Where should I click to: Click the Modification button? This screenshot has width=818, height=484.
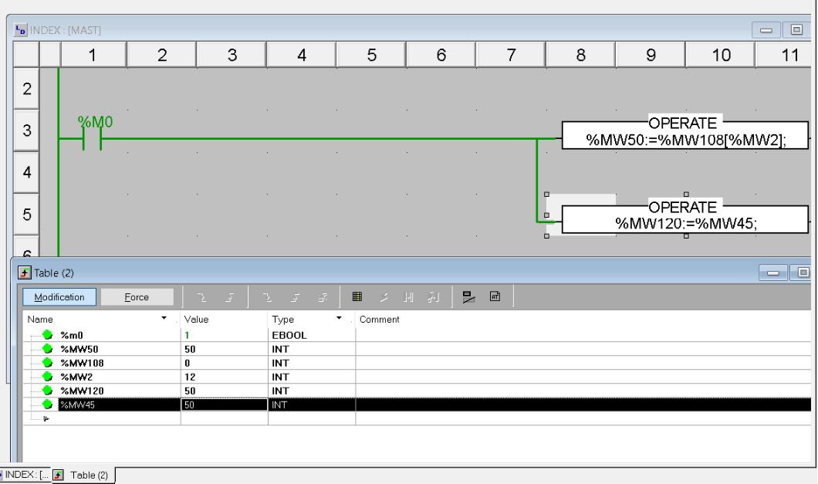point(59,297)
